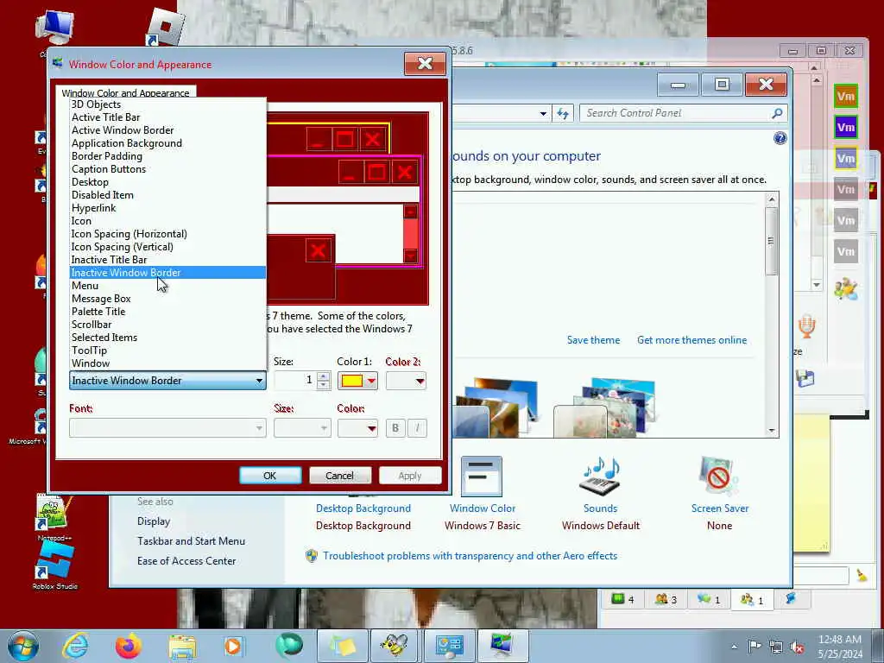The image size is (884, 663).
Task: Select Scrollbar from the item list
Action: point(167,325)
